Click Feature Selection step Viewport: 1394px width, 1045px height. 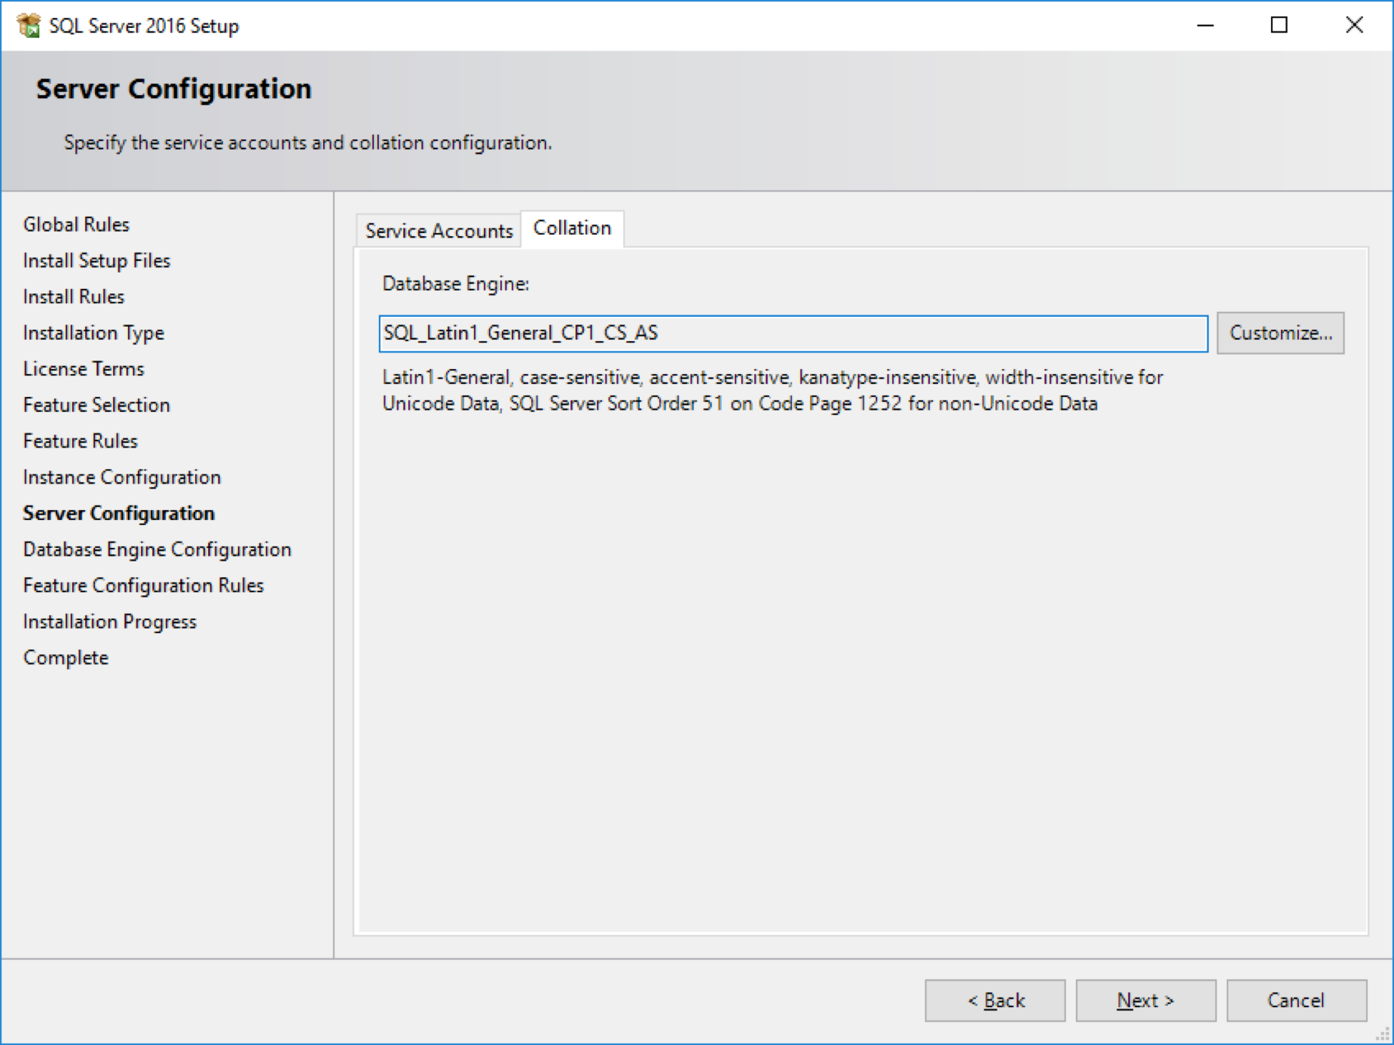tap(97, 405)
